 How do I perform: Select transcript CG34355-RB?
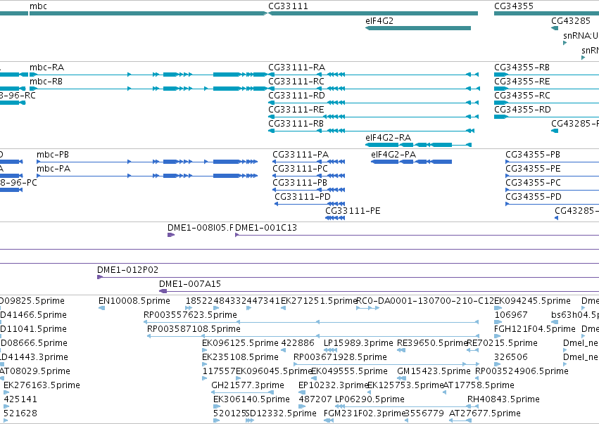546,75
